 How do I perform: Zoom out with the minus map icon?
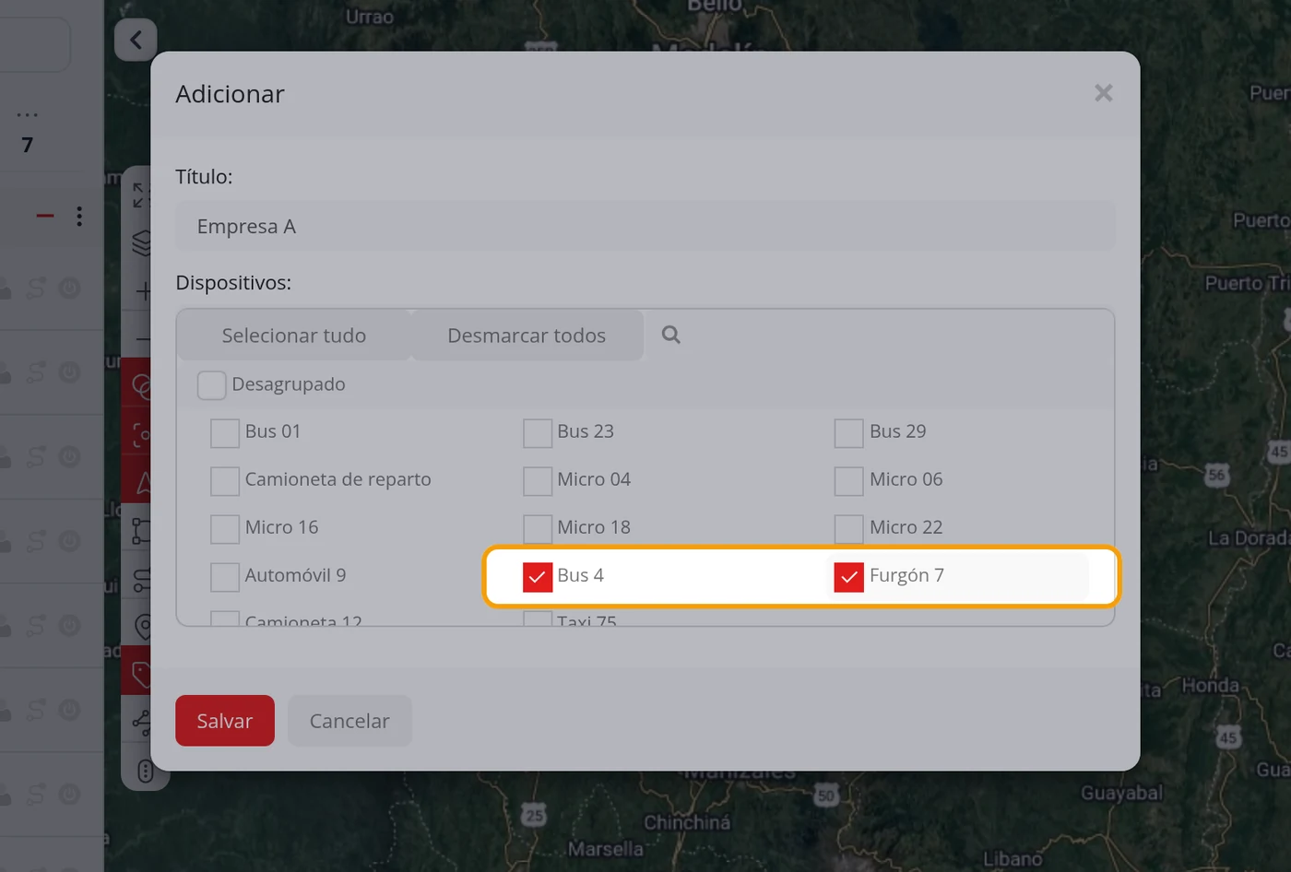[x=144, y=339]
